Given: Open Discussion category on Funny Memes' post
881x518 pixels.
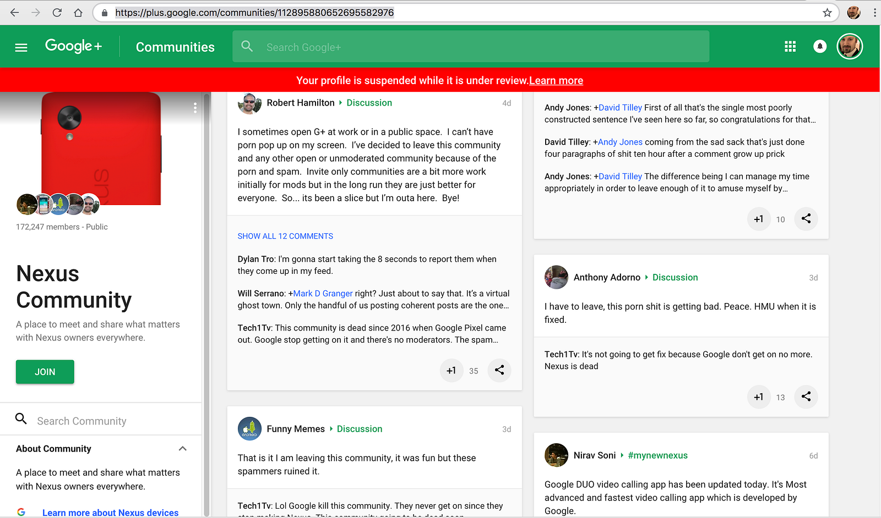Looking at the screenshot, I should [360, 429].
